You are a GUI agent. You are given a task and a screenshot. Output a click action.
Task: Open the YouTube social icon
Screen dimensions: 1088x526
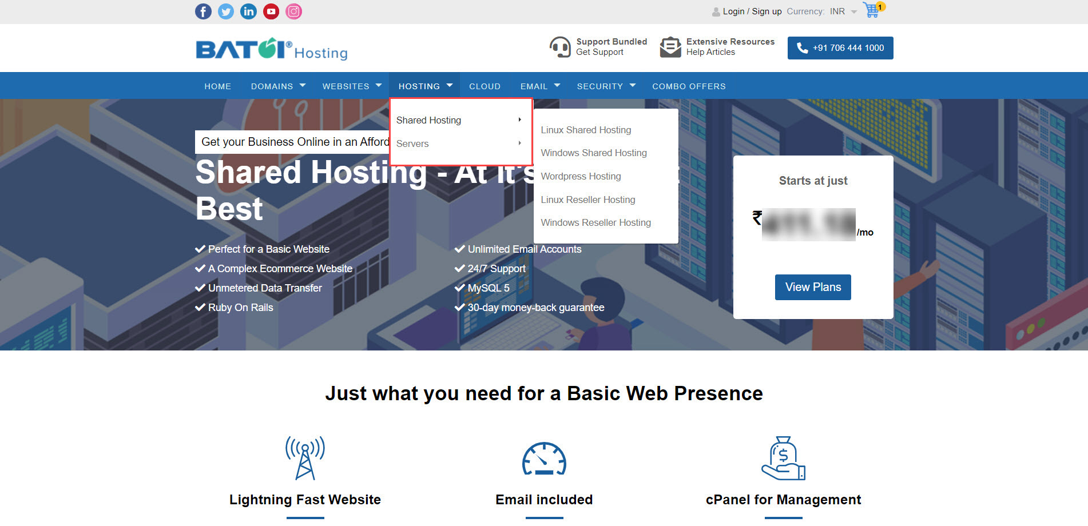271,11
